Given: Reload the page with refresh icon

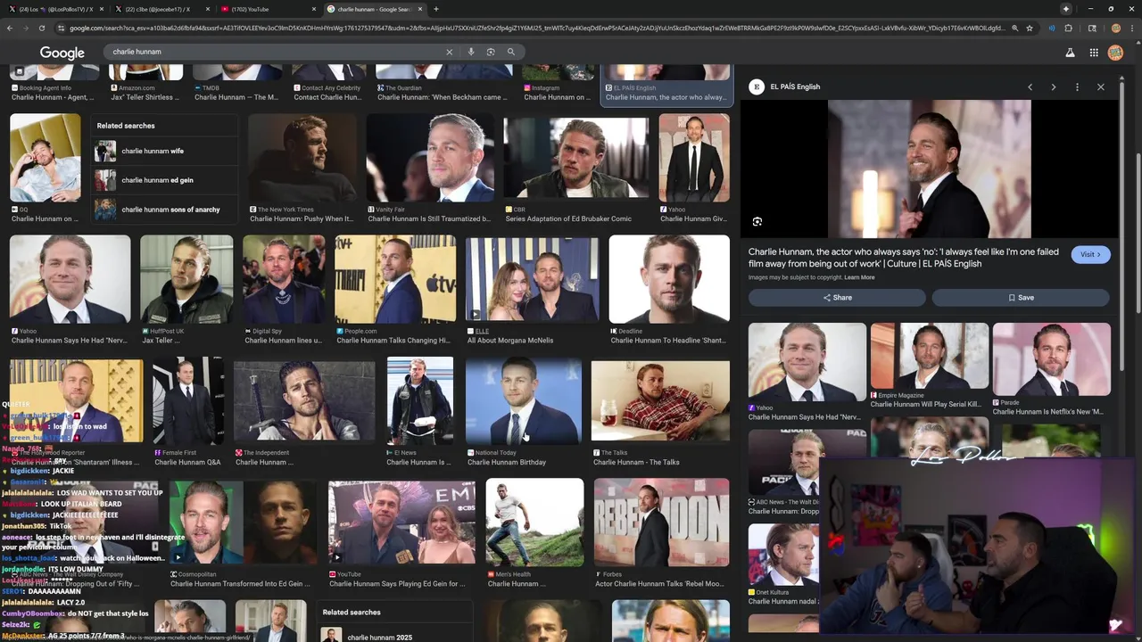Looking at the screenshot, I should point(41,29).
